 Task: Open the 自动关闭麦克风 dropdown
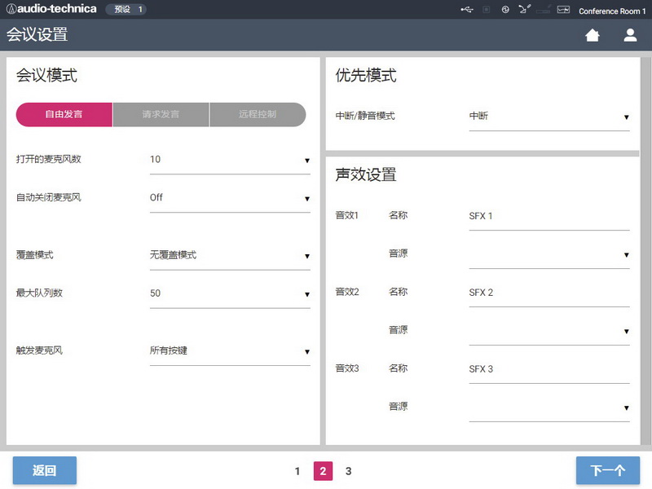[230, 198]
